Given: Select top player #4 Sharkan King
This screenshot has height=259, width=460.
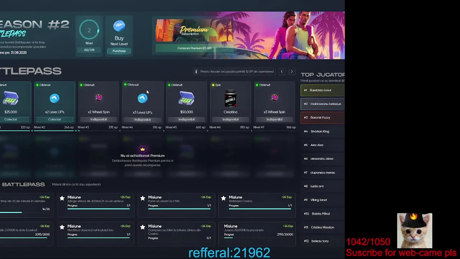Looking at the screenshot, I should click(323, 132).
